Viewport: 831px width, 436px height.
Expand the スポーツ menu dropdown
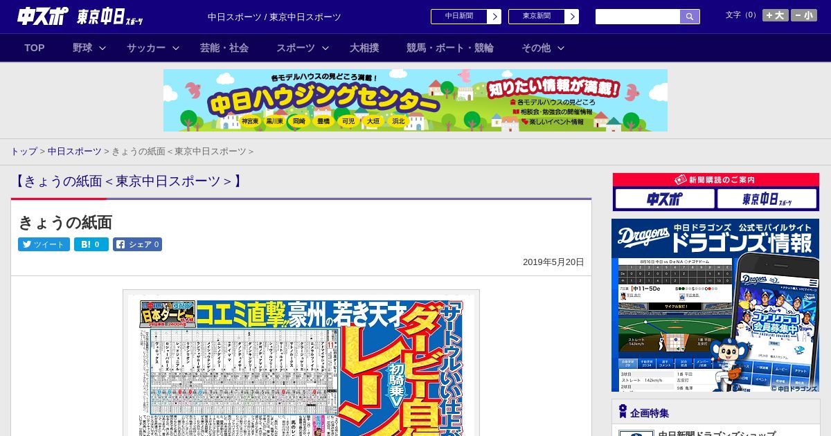pyautogui.click(x=302, y=48)
